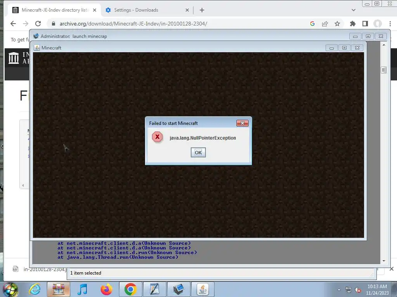Close the Minecraft-JE-Indev directory tab
This screenshot has width=397, height=297.
click(x=95, y=10)
